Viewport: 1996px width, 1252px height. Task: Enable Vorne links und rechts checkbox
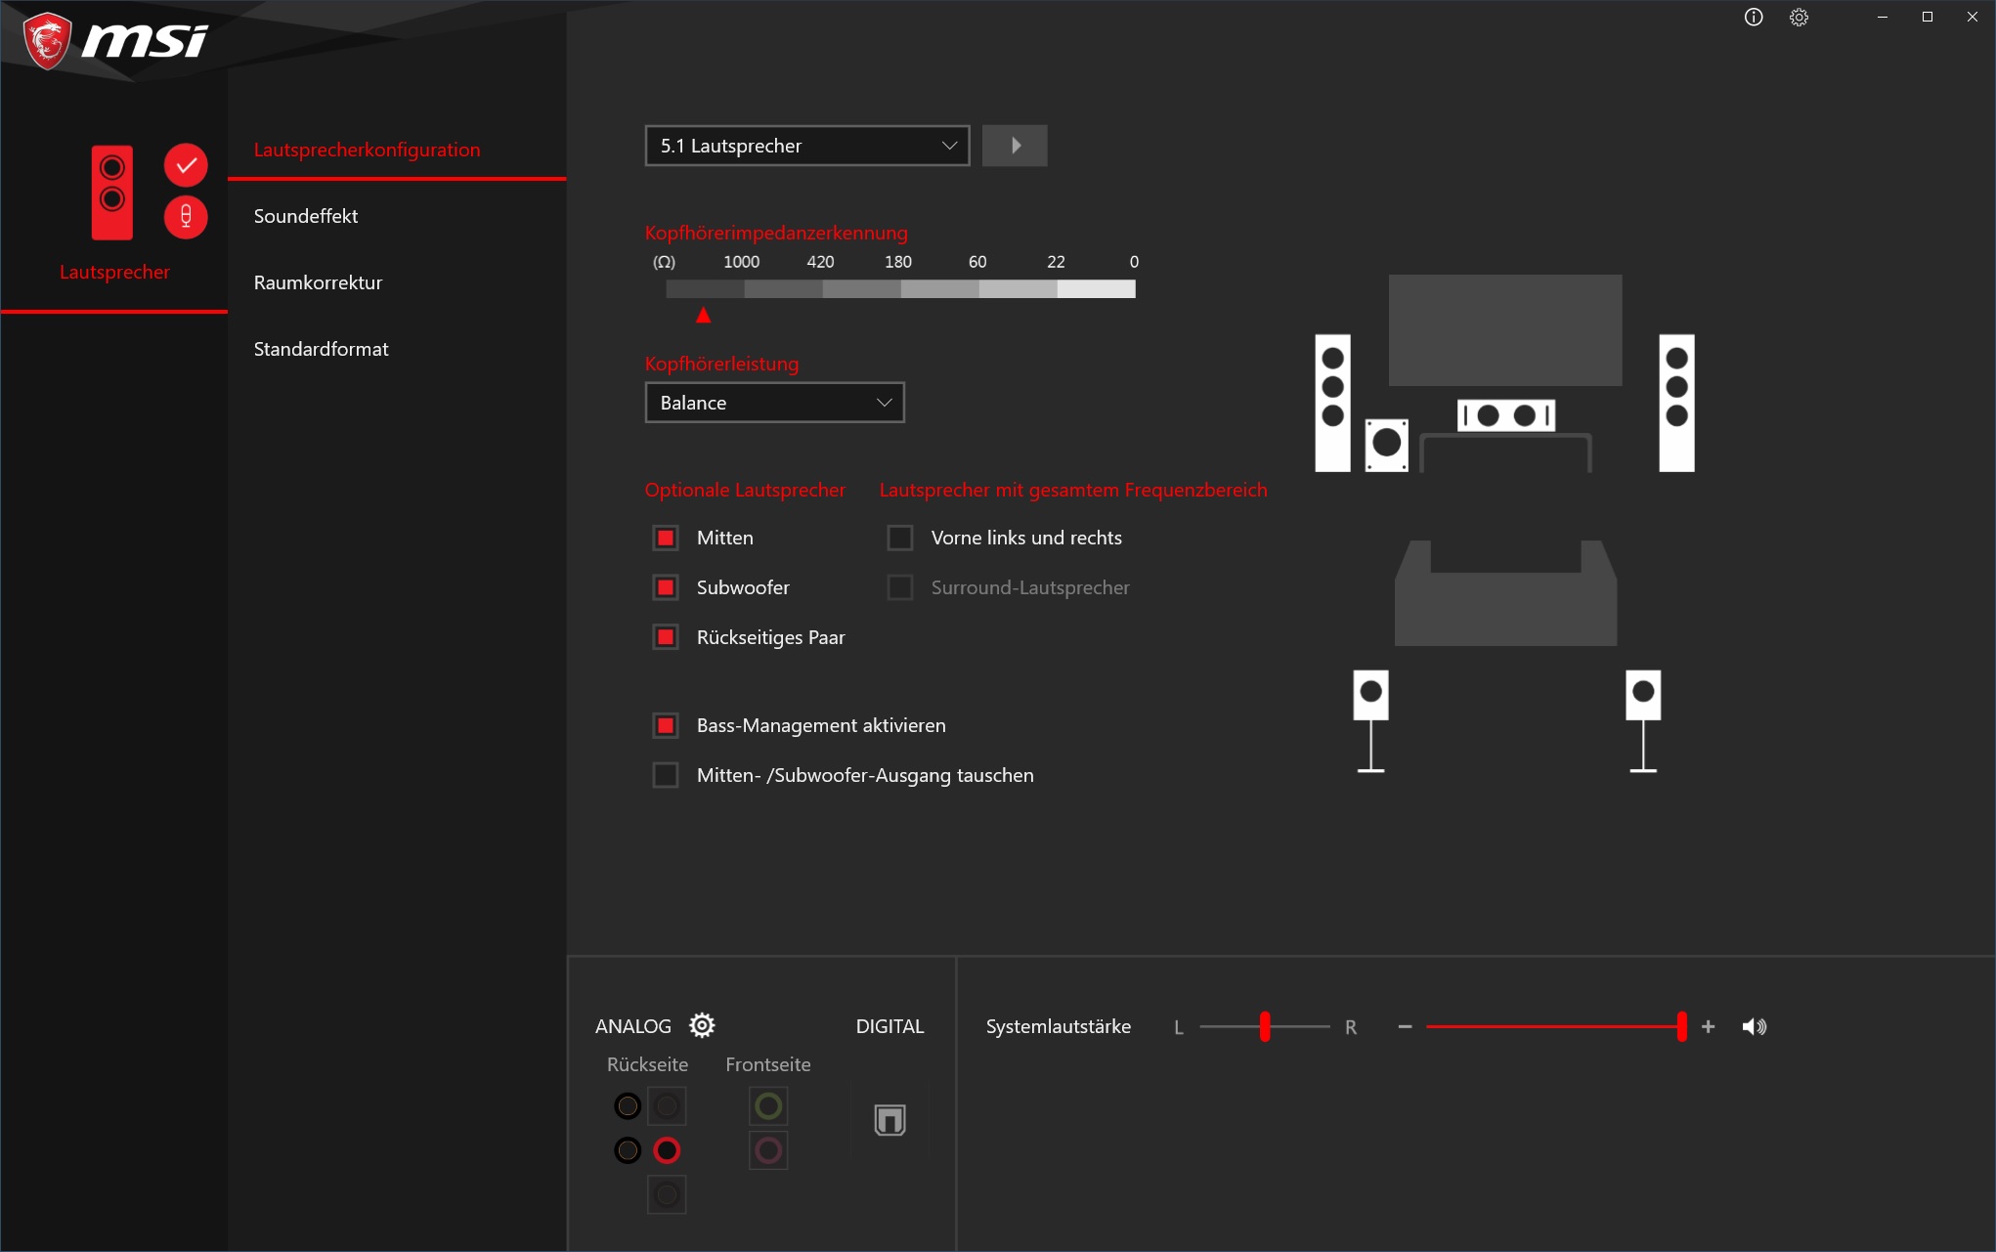(x=899, y=538)
